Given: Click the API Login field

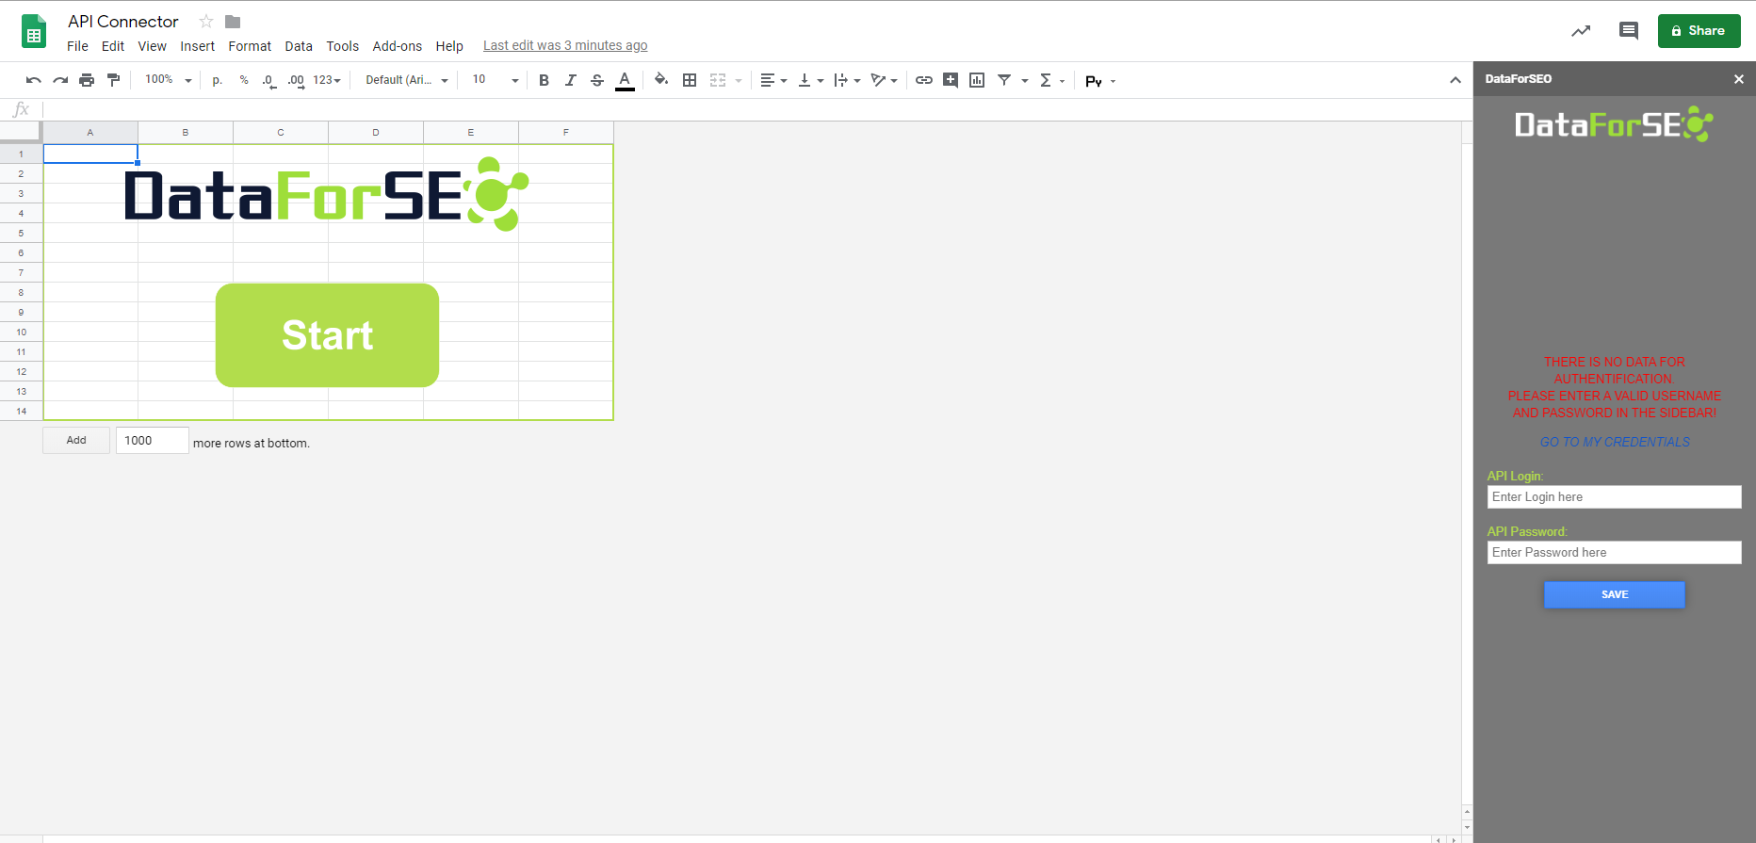Looking at the screenshot, I should [x=1614, y=497].
